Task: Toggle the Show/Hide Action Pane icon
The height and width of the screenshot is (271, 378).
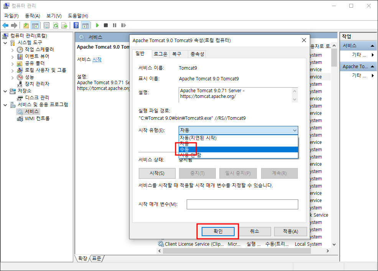Action: (x=85, y=25)
